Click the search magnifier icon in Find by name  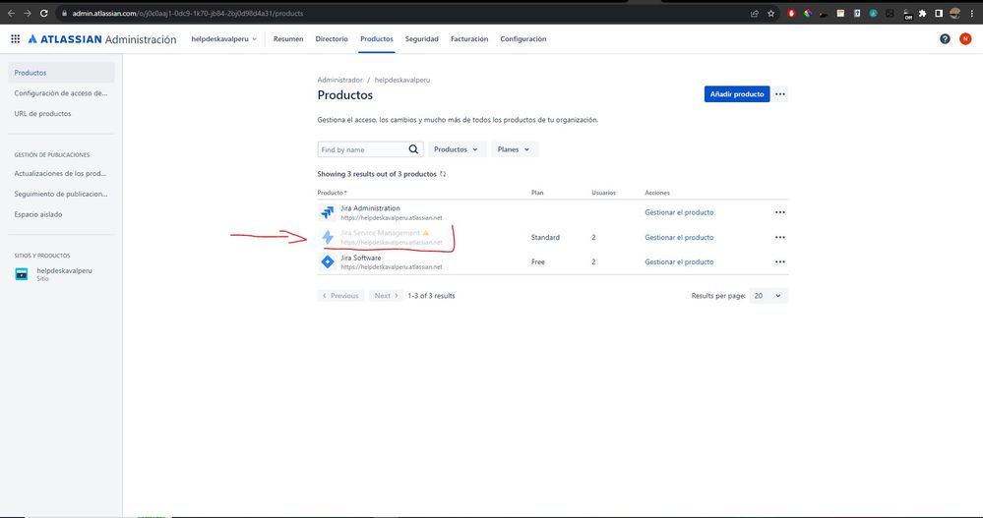click(413, 149)
